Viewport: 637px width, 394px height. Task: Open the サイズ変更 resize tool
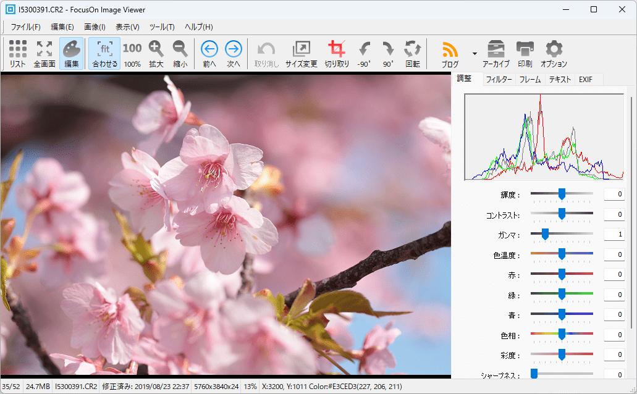coord(301,54)
